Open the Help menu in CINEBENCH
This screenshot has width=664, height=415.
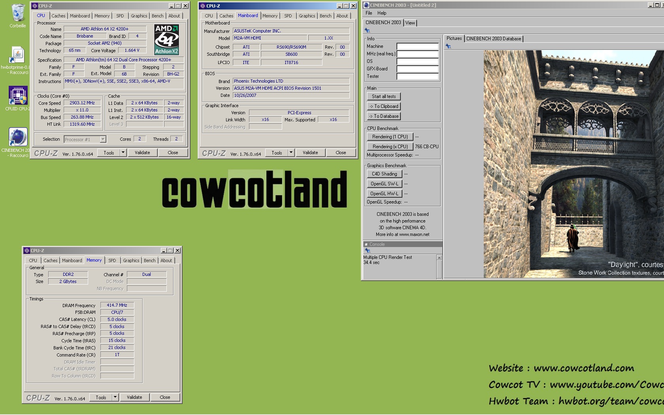[382, 13]
